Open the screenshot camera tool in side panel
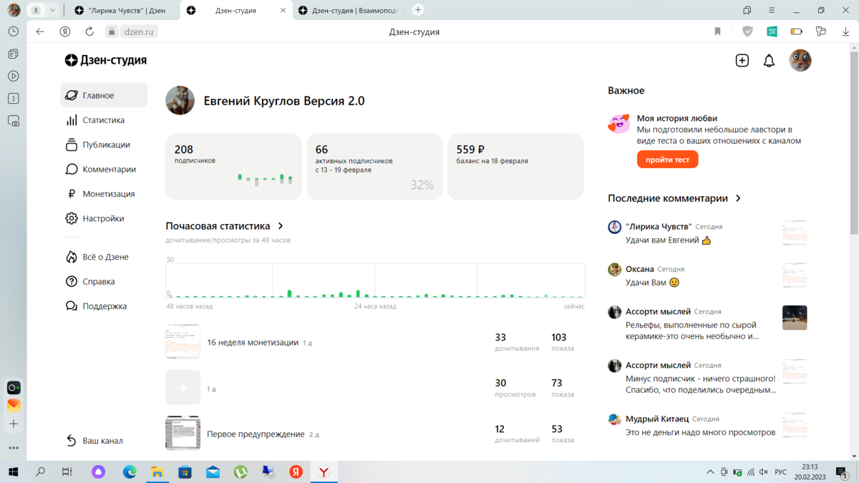This screenshot has height=483, width=859. [x=14, y=121]
